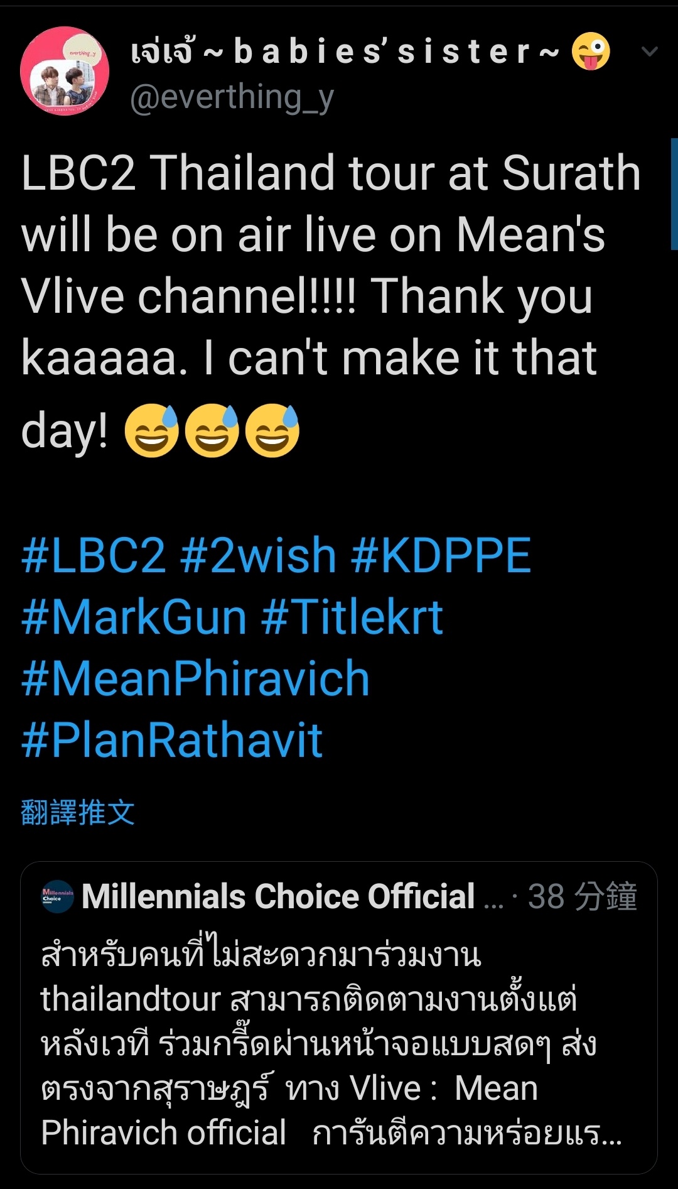678x1189 pixels.
Task: Open the #PlanRathavit hashtag
Action: (x=171, y=740)
